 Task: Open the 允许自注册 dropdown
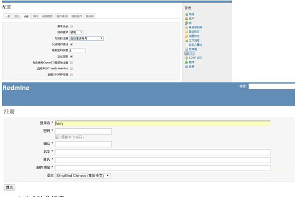coord(86,39)
